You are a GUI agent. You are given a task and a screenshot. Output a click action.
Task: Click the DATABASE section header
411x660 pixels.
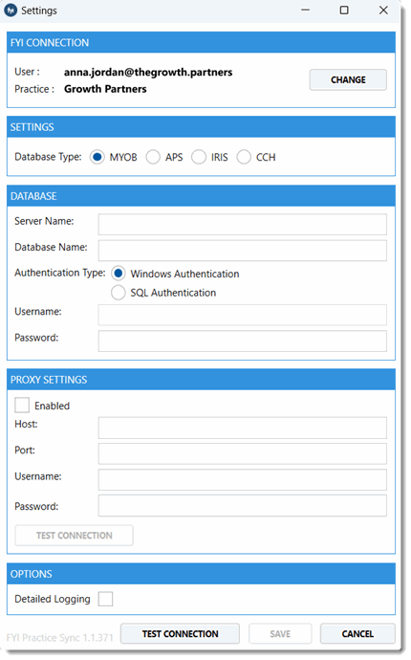(x=201, y=196)
